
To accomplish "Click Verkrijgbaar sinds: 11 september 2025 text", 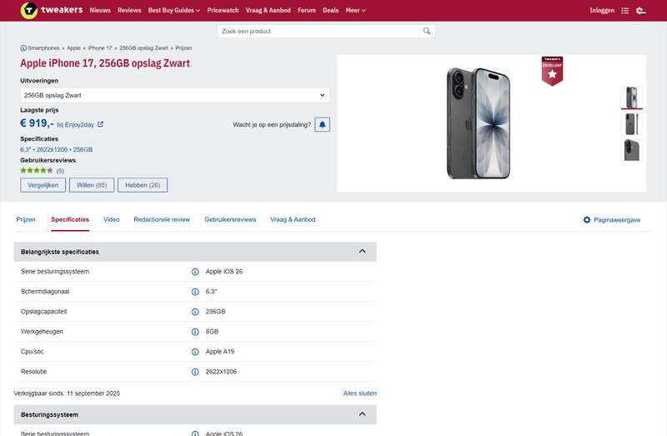I will click(x=67, y=393).
